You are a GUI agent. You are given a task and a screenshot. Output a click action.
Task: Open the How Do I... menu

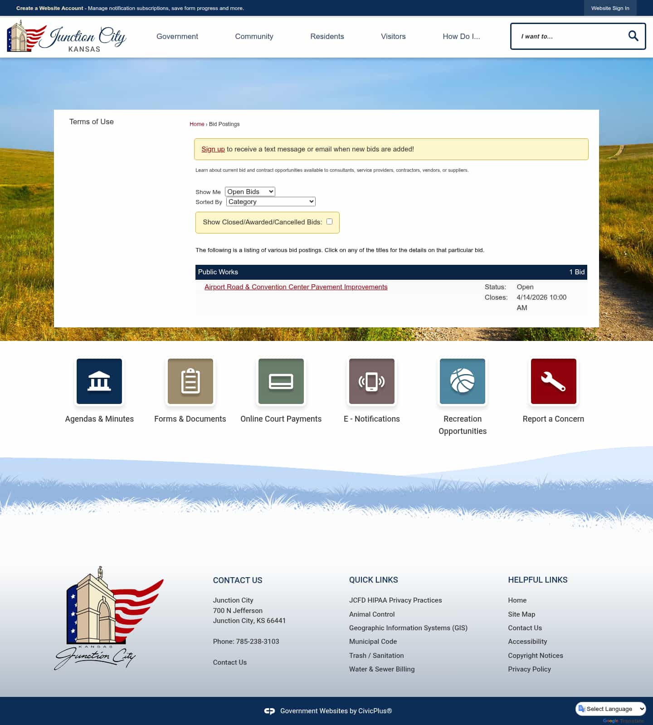click(x=461, y=36)
